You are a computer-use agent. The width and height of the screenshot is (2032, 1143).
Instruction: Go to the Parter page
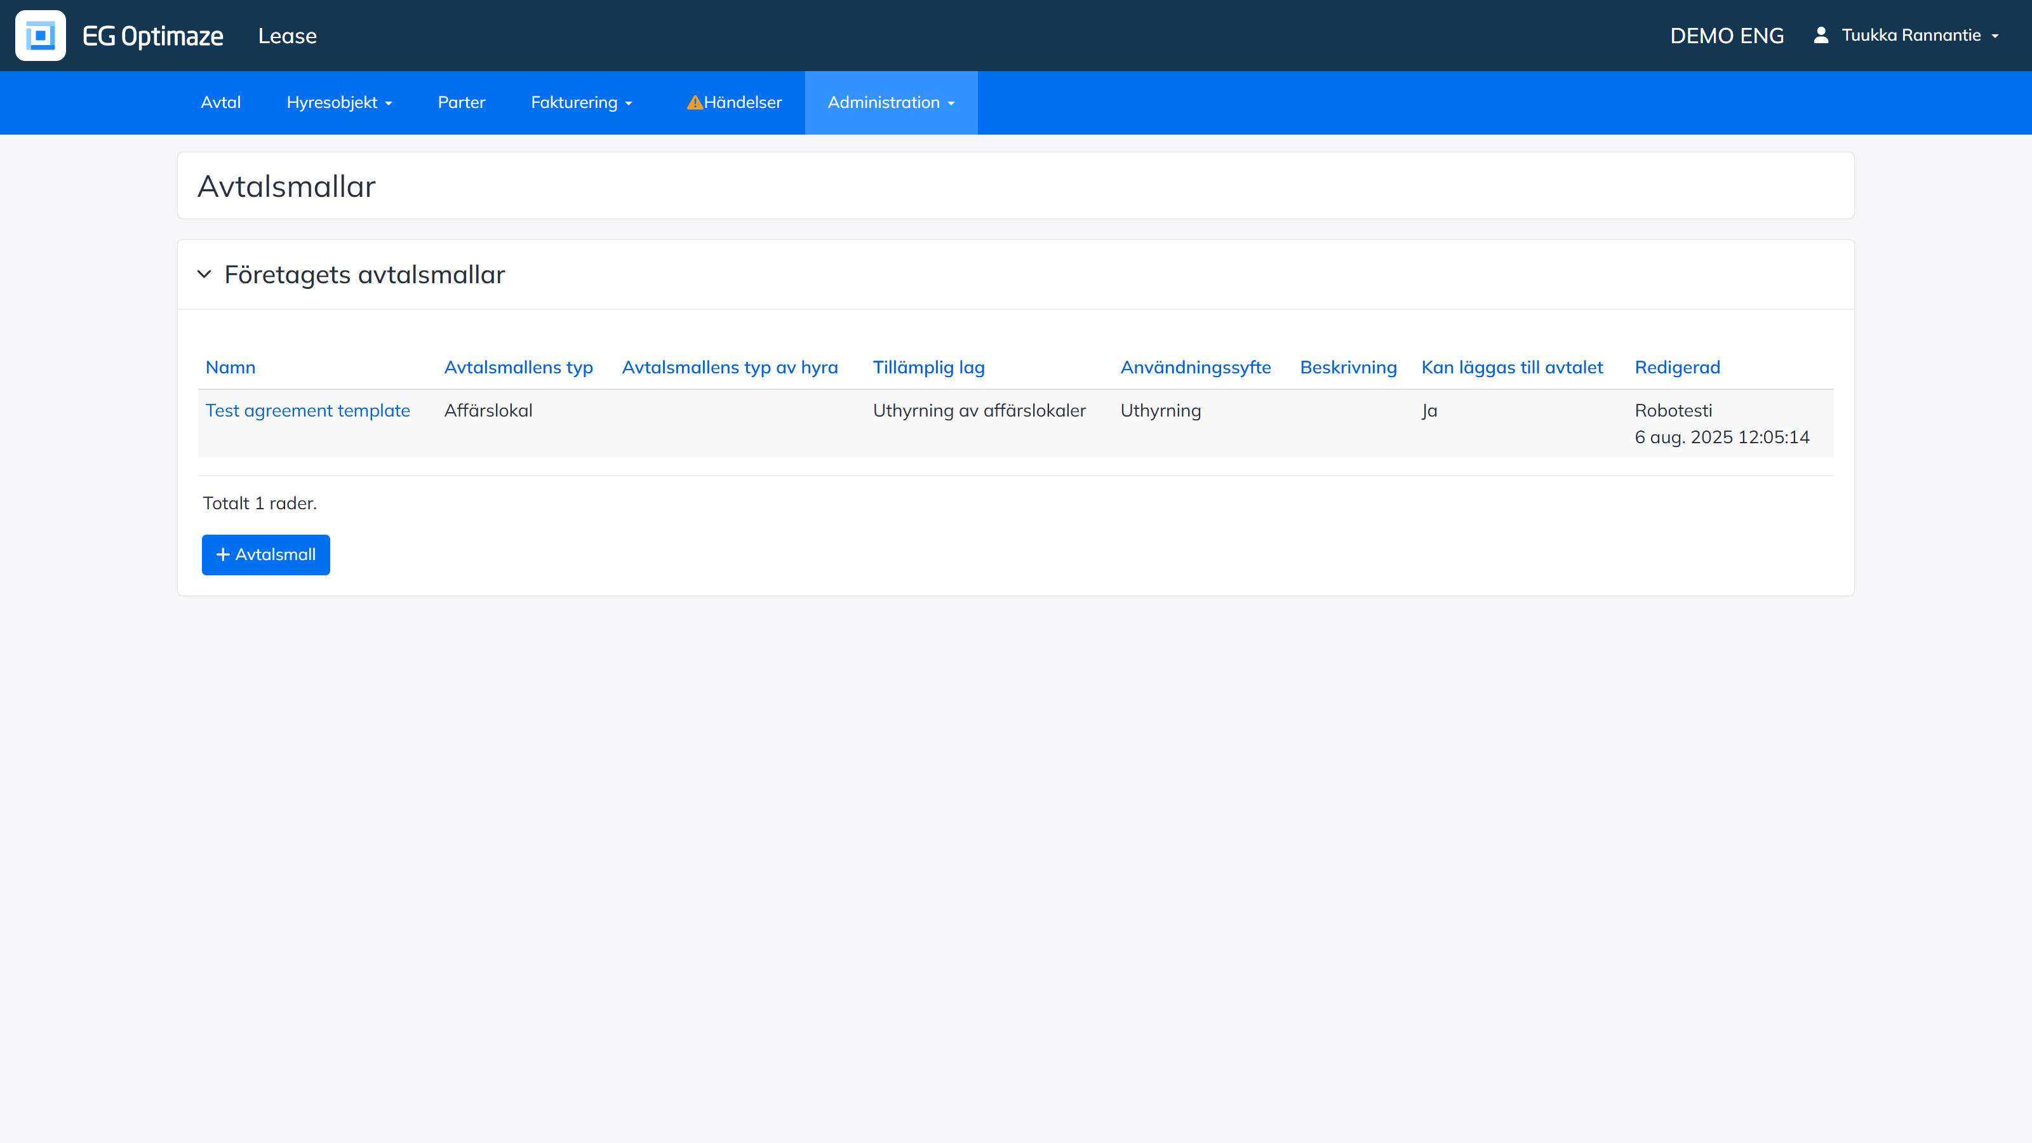(462, 102)
